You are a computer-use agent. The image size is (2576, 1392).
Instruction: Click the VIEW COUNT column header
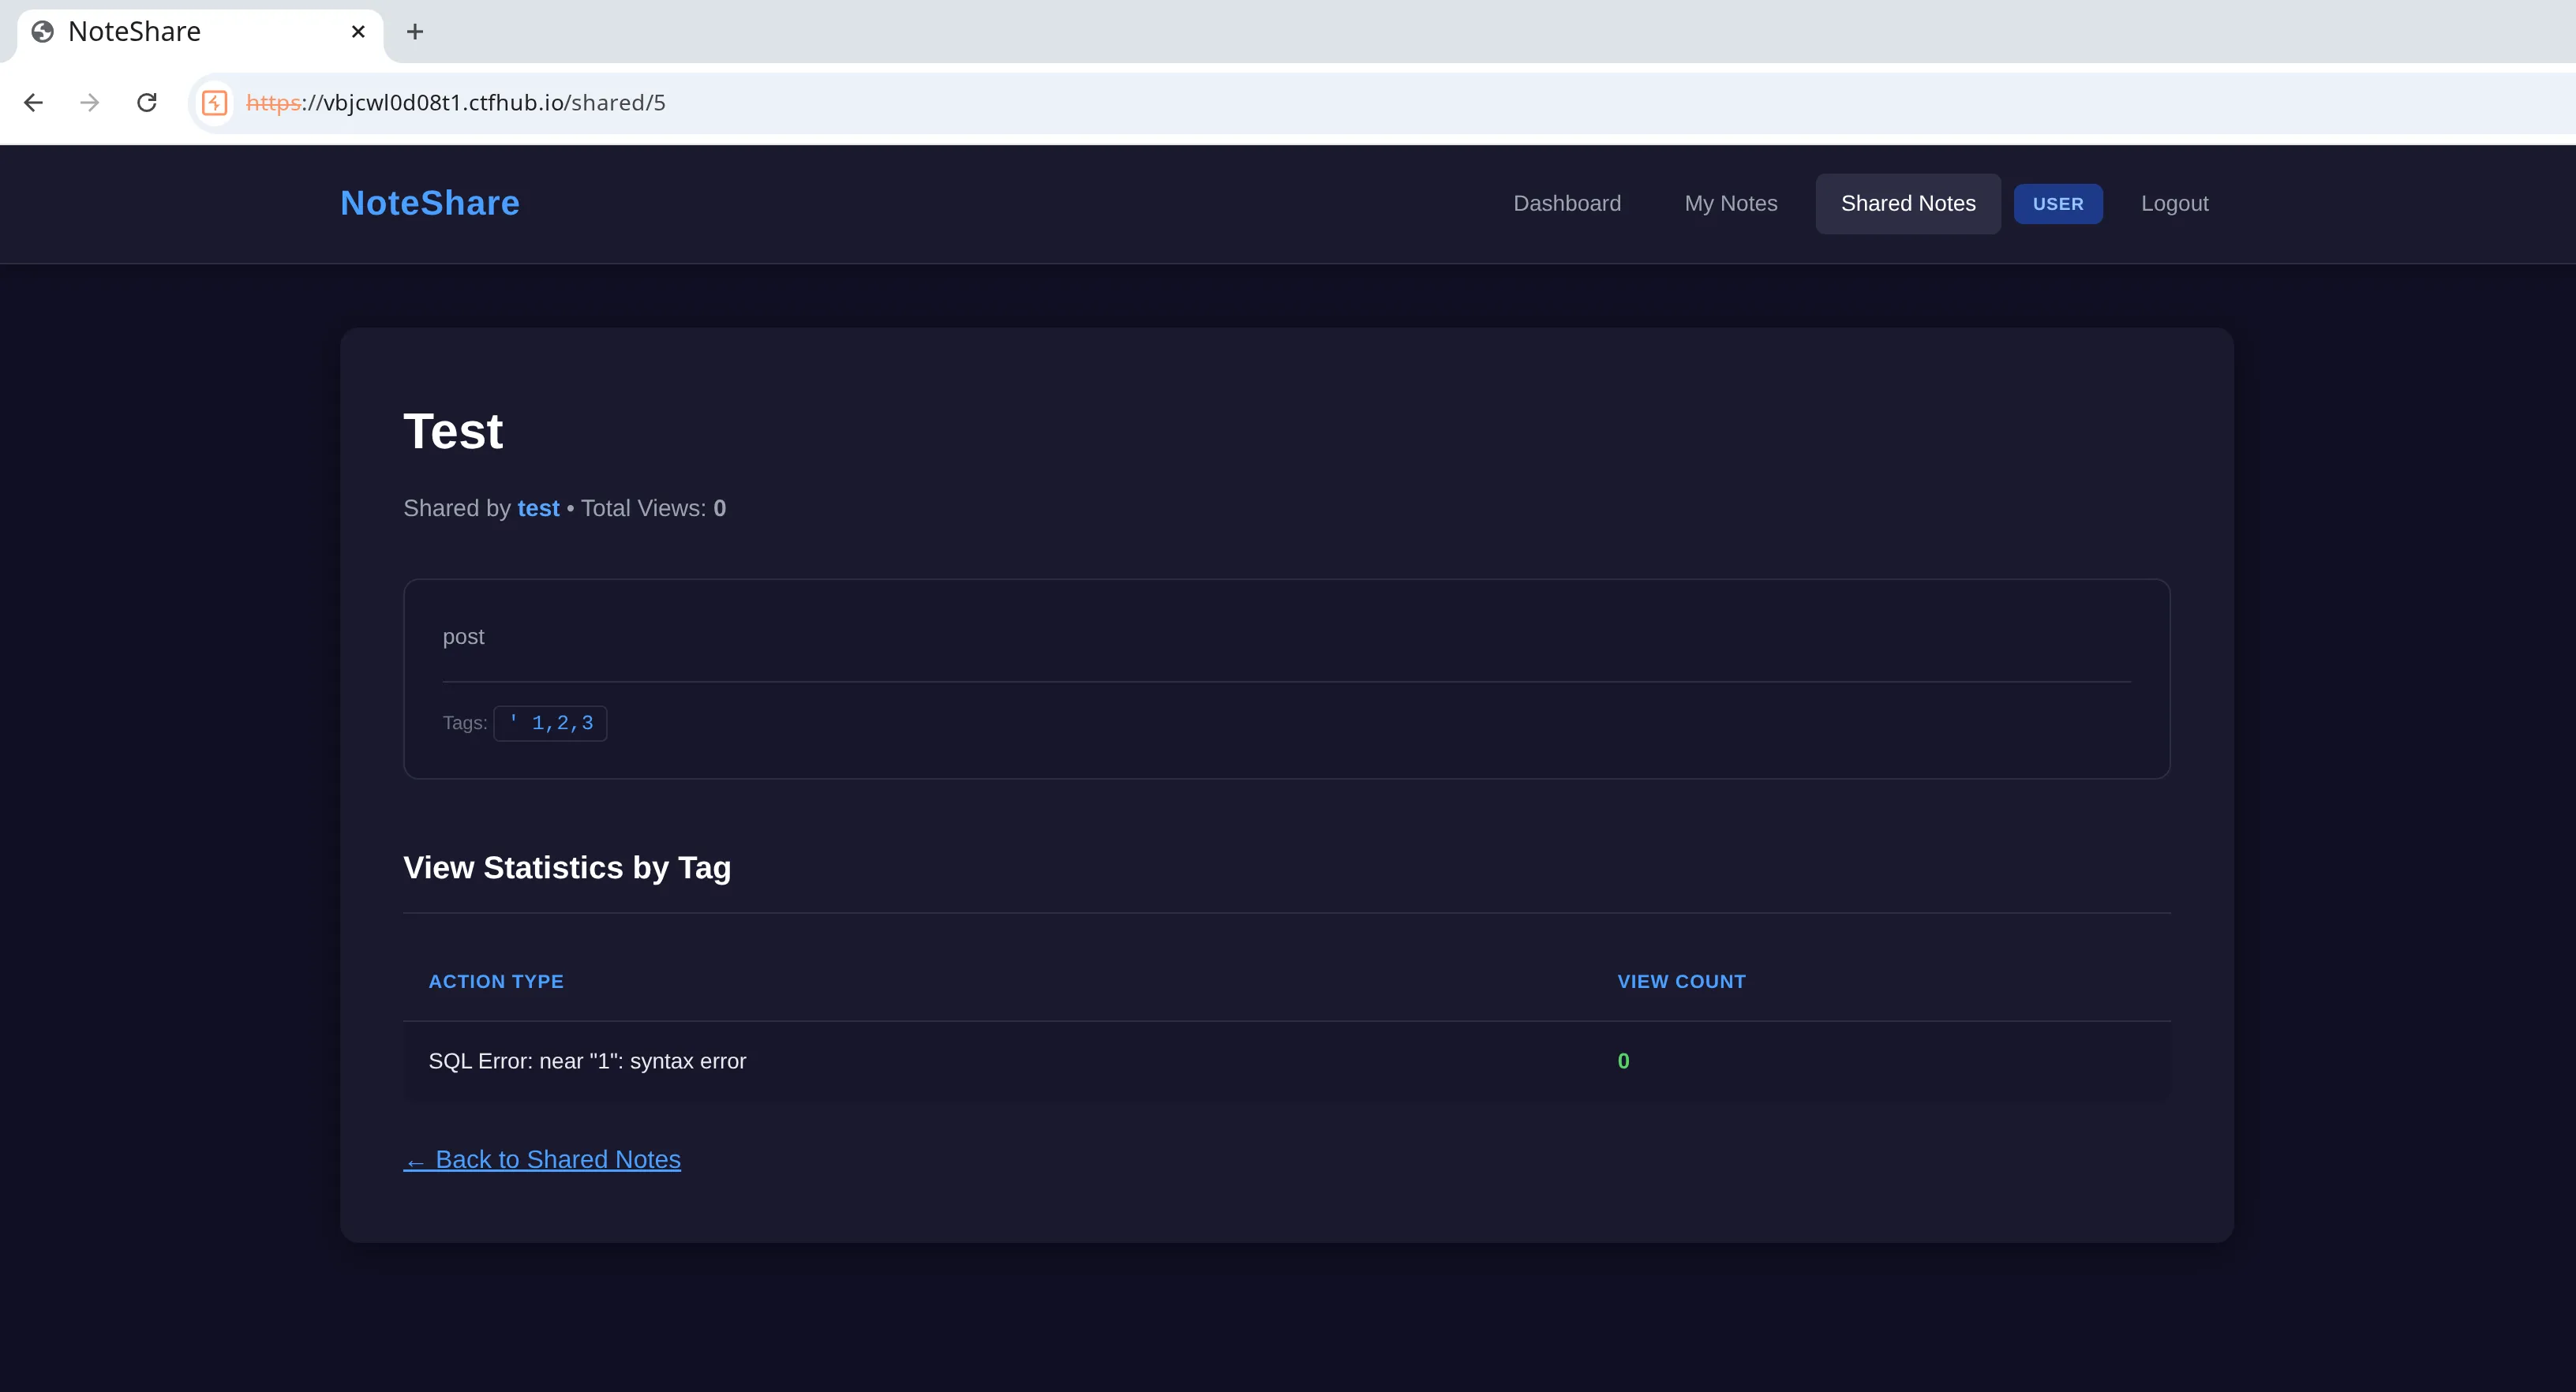(x=1681, y=981)
